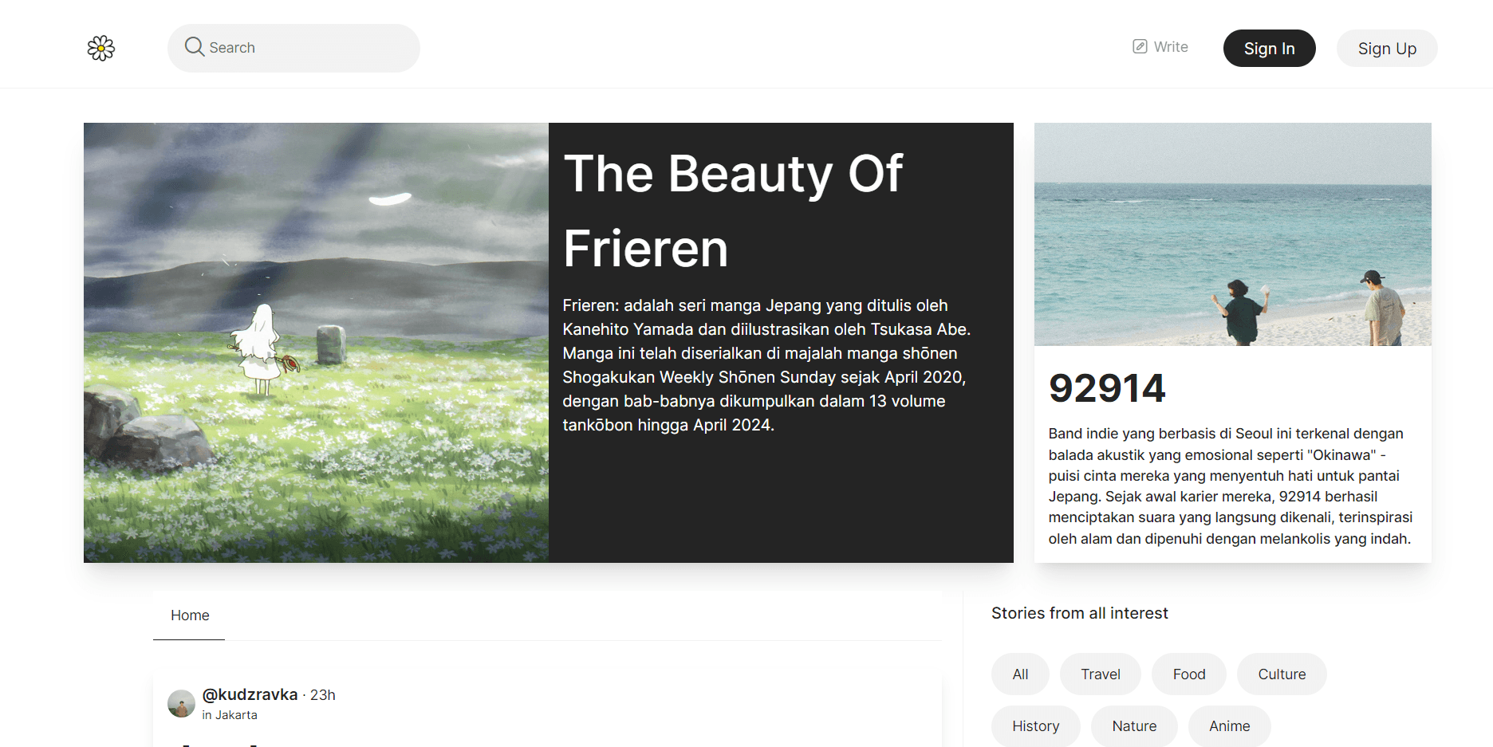Screen dimensions: 1493x747
Task: Filter stories by Anime
Action: [x=1230, y=726]
